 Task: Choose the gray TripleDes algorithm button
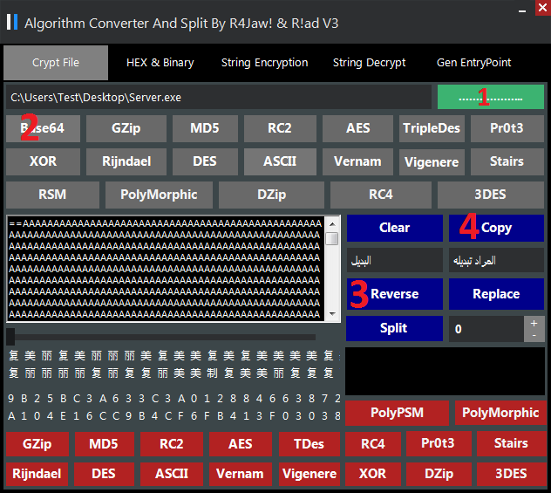[x=431, y=128]
